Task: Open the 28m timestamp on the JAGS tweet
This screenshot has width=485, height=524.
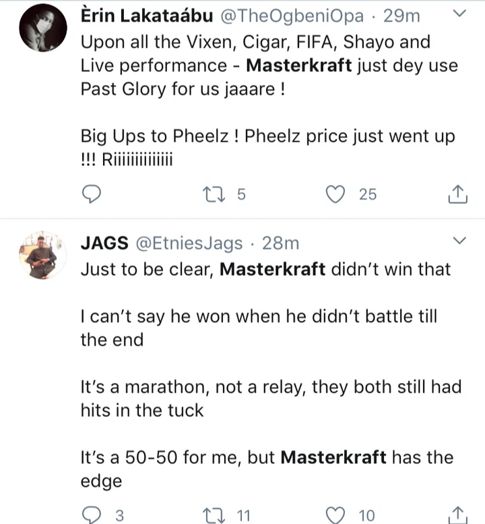Action: click(x=279, y=243)
